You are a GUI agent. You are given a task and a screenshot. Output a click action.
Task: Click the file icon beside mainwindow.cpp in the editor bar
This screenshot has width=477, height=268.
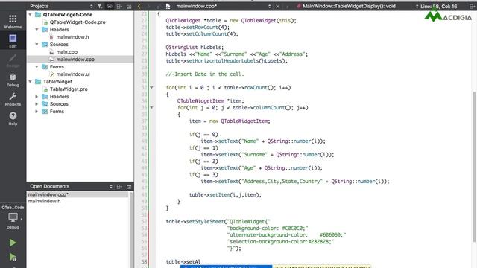tap(168, 6)
